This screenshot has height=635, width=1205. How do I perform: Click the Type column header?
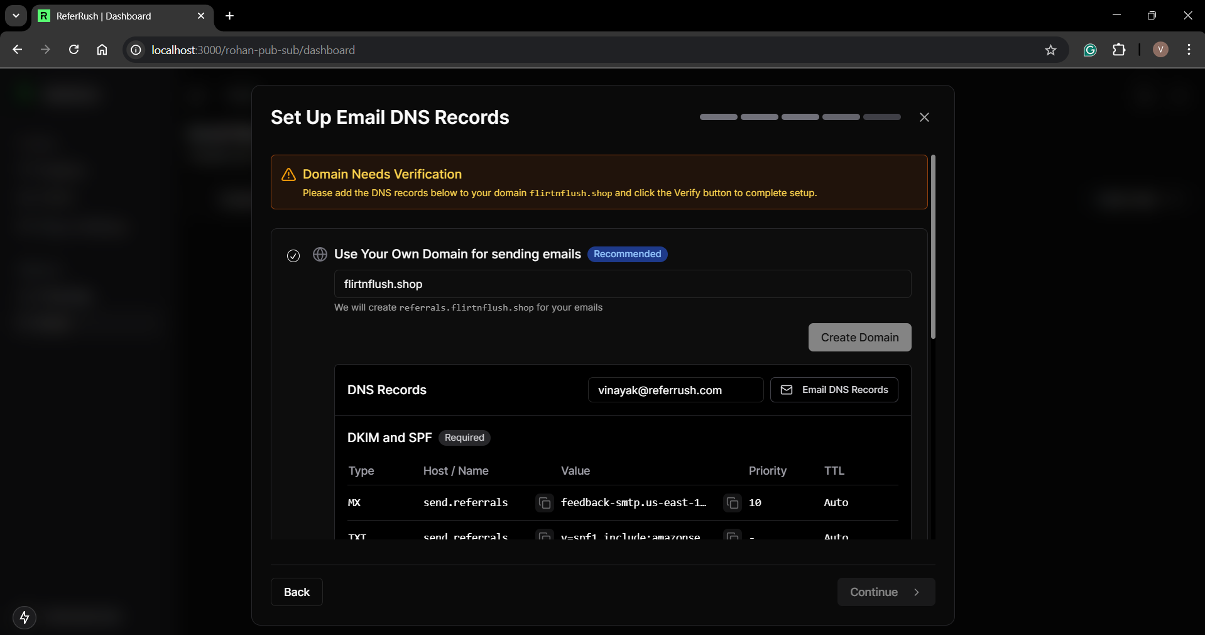(361, 471)
